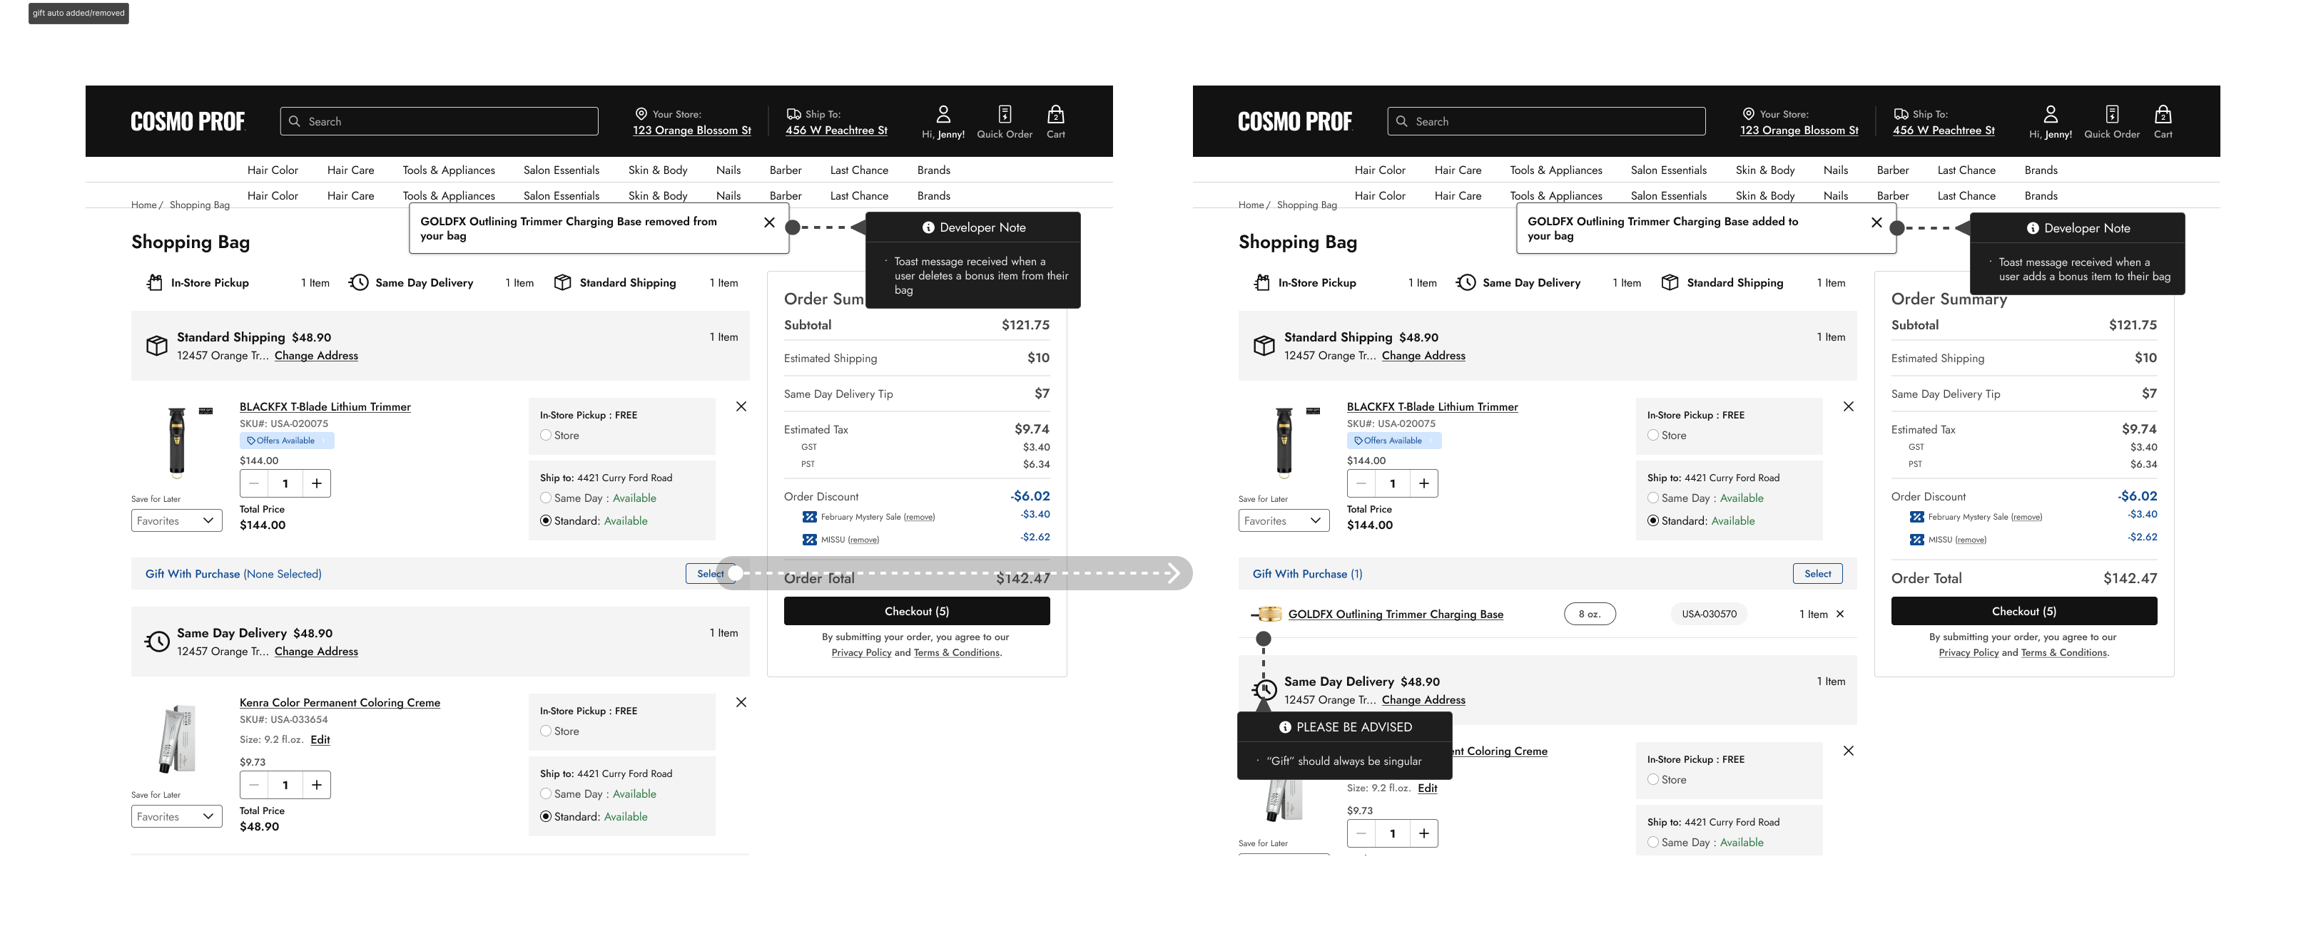Increase Kenra quantity in left mockup
The height and width of the screenshot is (941, 2306).
pyautogui.click(x=316, y=786)
